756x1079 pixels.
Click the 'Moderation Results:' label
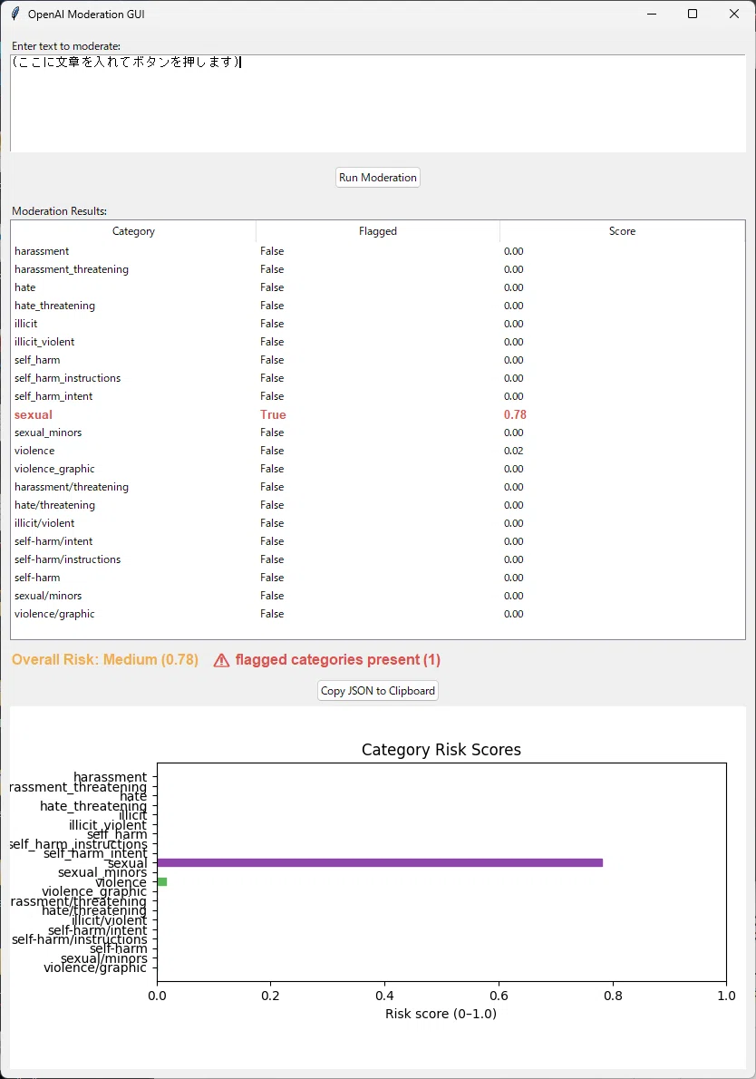tap(59, 211)
